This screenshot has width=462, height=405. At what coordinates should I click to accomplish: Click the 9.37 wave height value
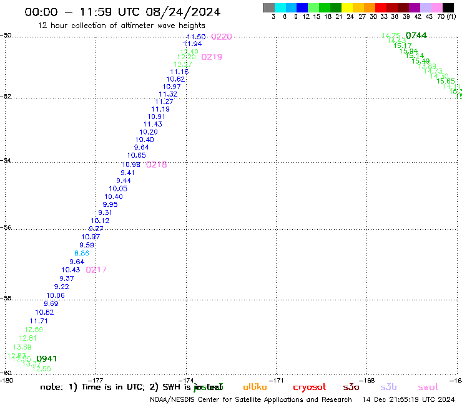click(67, 279)
